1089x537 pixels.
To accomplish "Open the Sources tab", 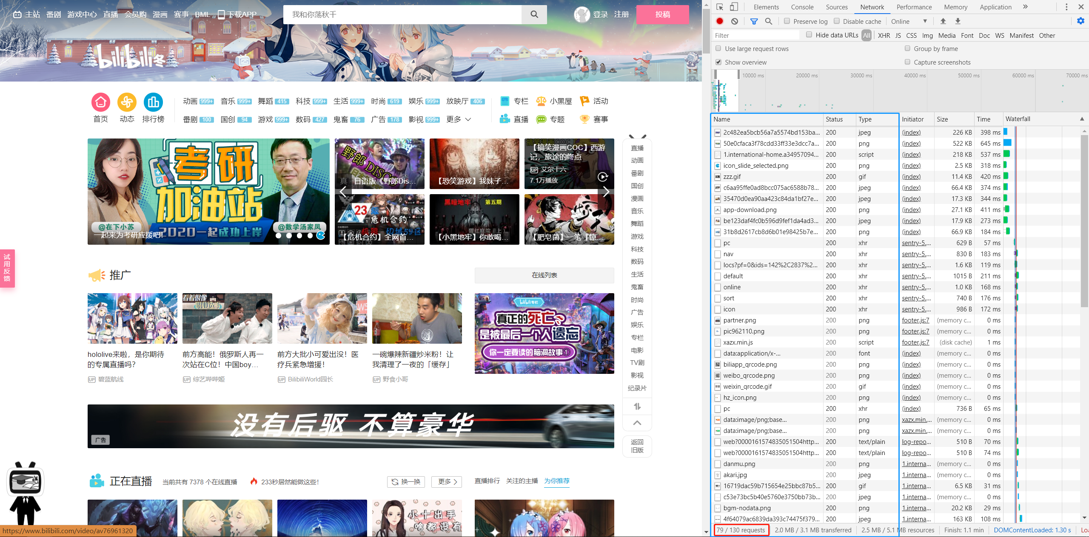I will coord(837,7).
